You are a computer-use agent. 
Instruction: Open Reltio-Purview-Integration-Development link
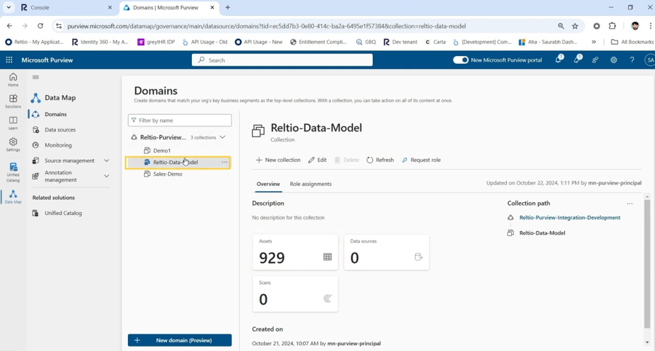coord(570,218)
